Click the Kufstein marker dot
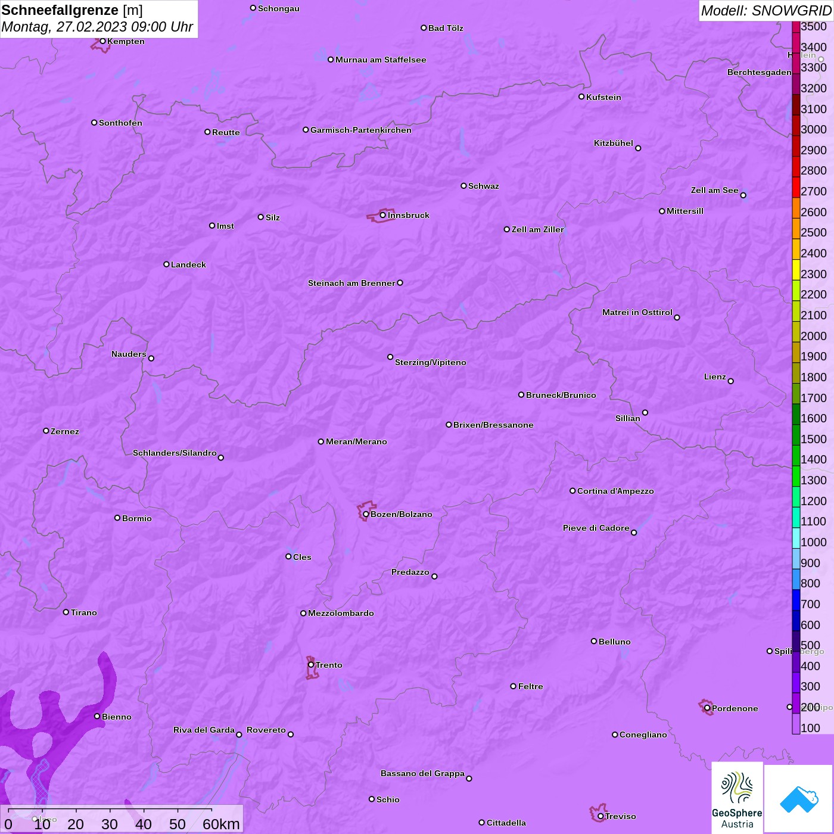 581,97
